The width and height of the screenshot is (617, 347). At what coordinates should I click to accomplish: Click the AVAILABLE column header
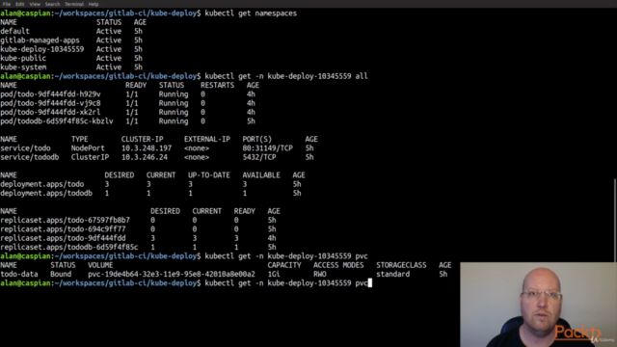(x=261, y=175)
